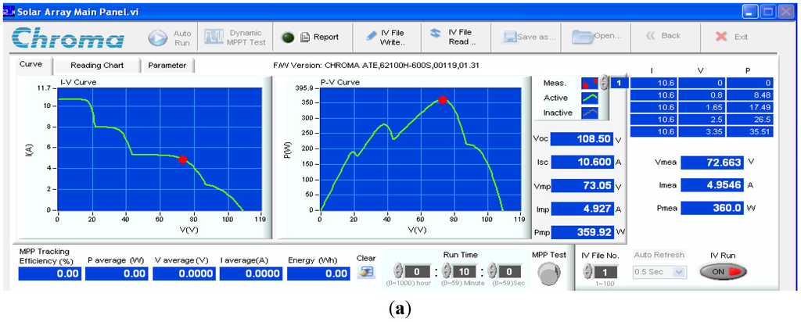The height and width of the screenshot is (322, 801).
Task: Click the Exit red X icon
Action: [721, 37]
